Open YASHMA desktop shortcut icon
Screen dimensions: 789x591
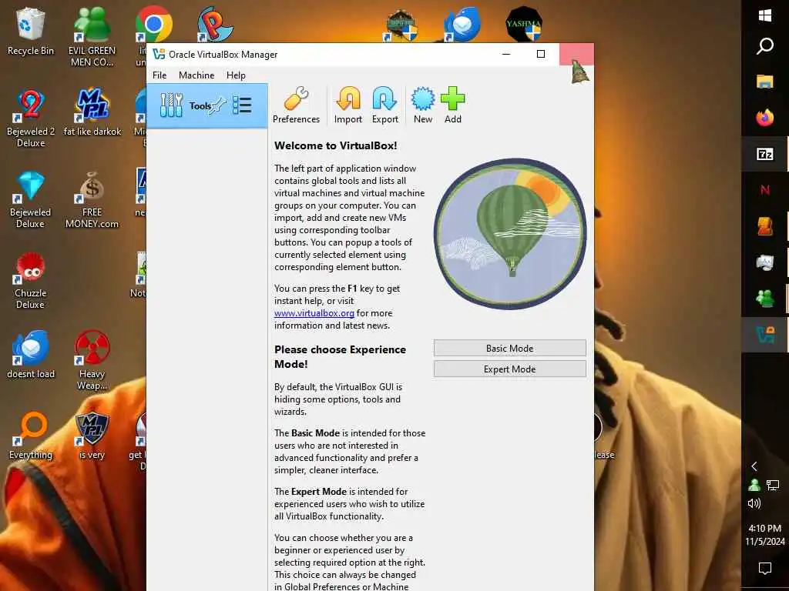click(x=523, y=24)
